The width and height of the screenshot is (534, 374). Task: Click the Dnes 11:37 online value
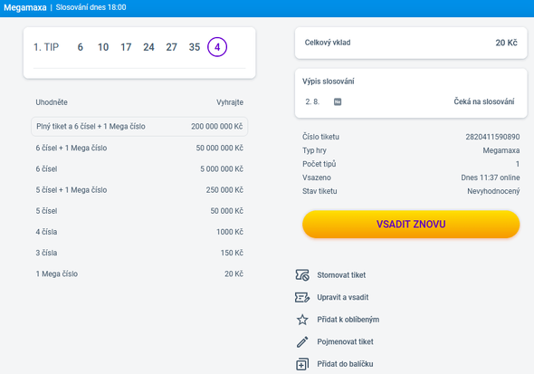[x=491, y=177]
